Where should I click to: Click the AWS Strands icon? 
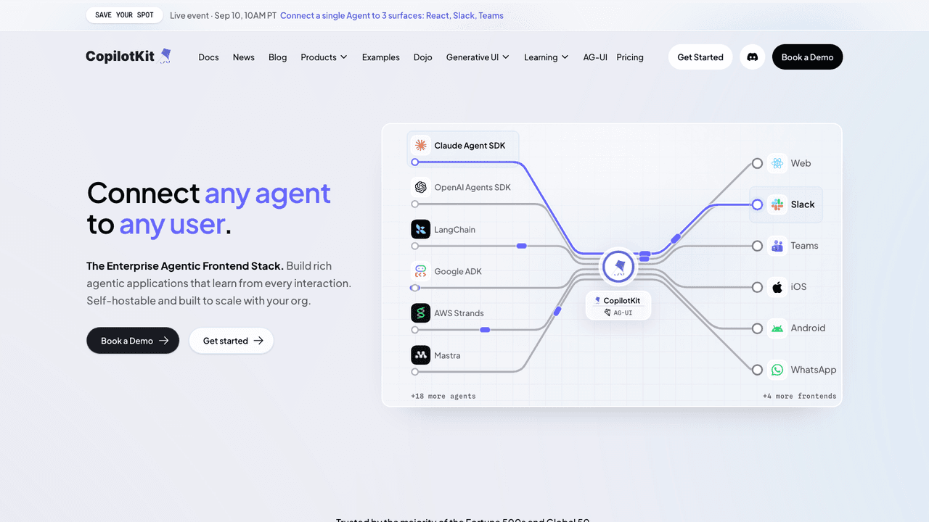click(420, 313)
